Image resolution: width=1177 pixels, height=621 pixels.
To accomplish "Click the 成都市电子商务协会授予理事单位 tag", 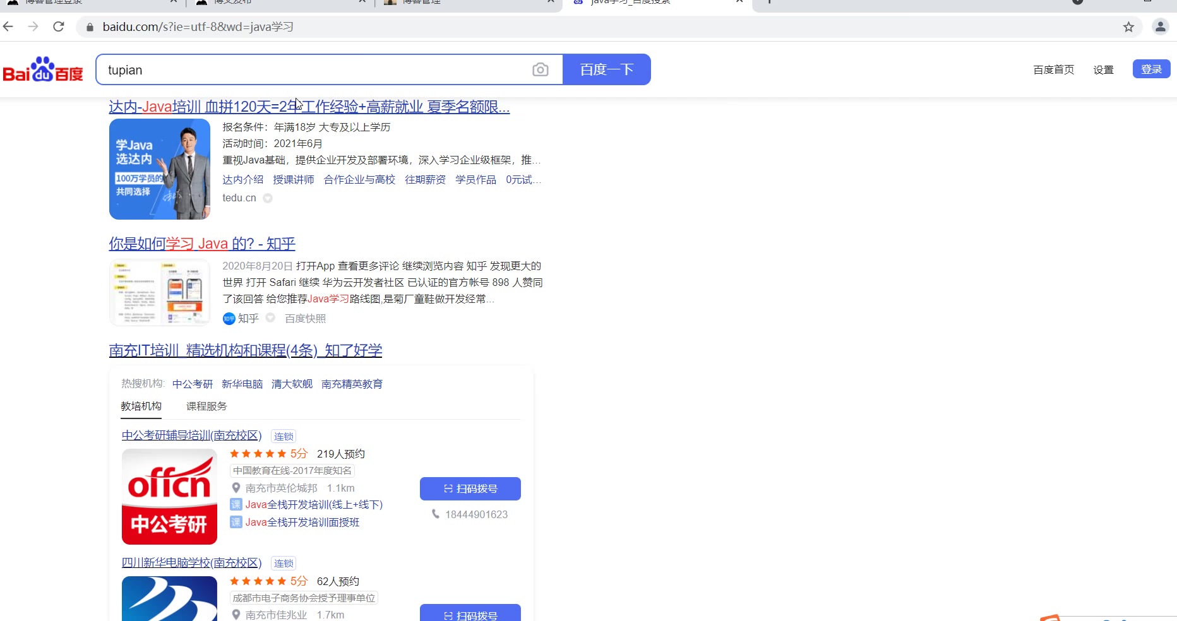I will coord(304,598).
